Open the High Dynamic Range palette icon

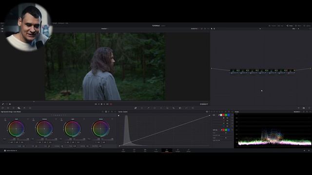pos(19,108)
